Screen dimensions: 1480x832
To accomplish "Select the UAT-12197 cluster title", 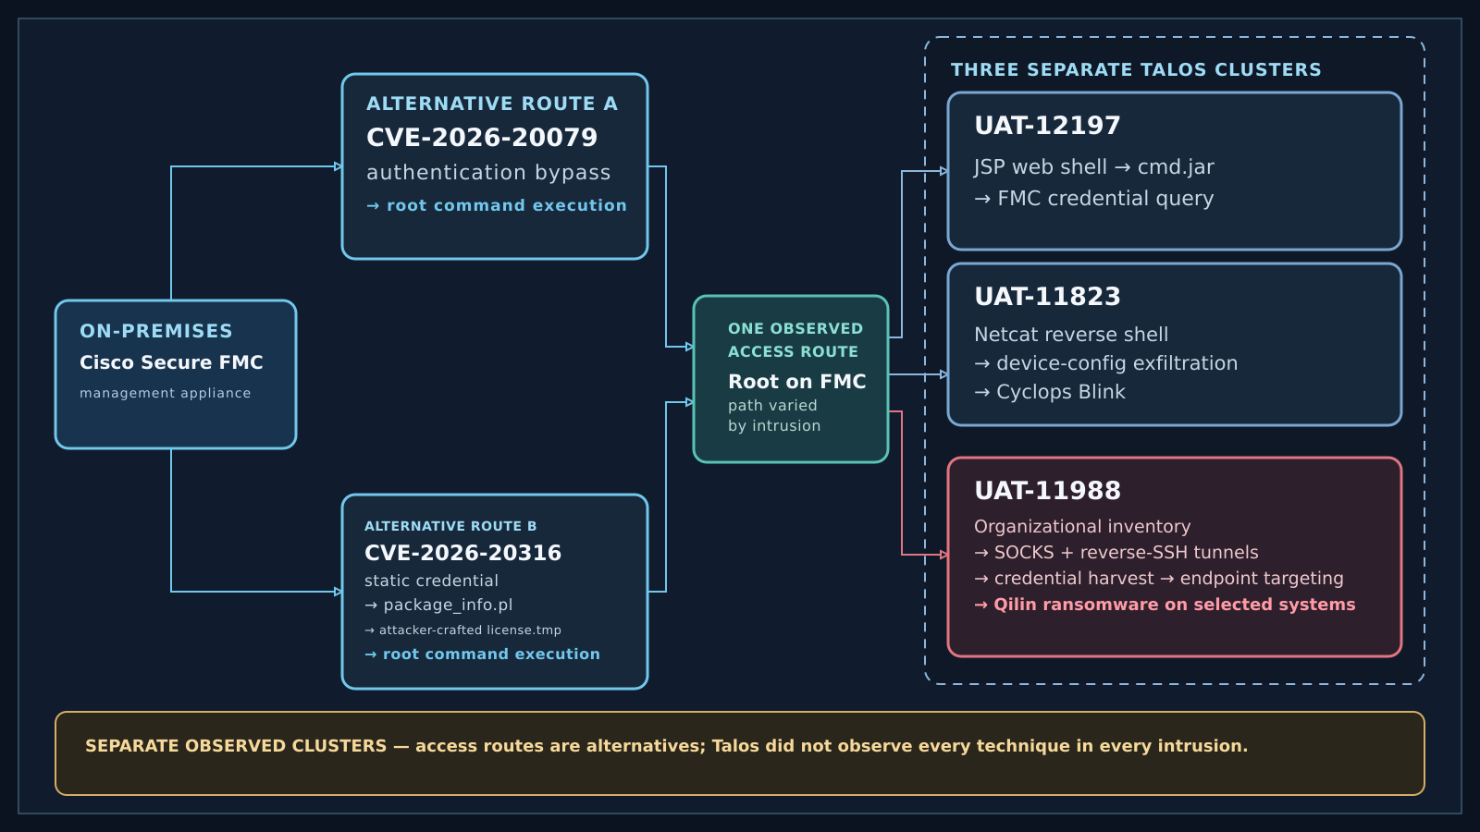I will [x=1047, y=126].
